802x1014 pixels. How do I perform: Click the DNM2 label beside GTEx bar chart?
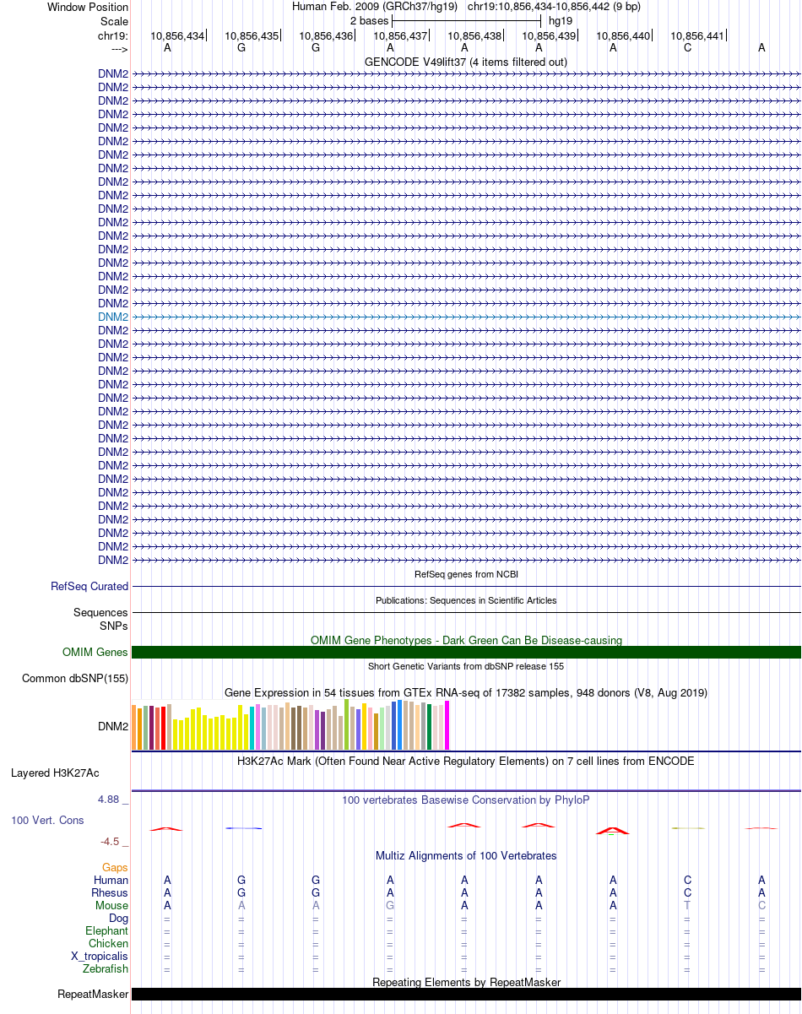tap(113, 725)
